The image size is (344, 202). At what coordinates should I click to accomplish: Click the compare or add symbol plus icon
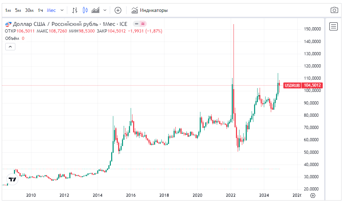coord(118,10)
